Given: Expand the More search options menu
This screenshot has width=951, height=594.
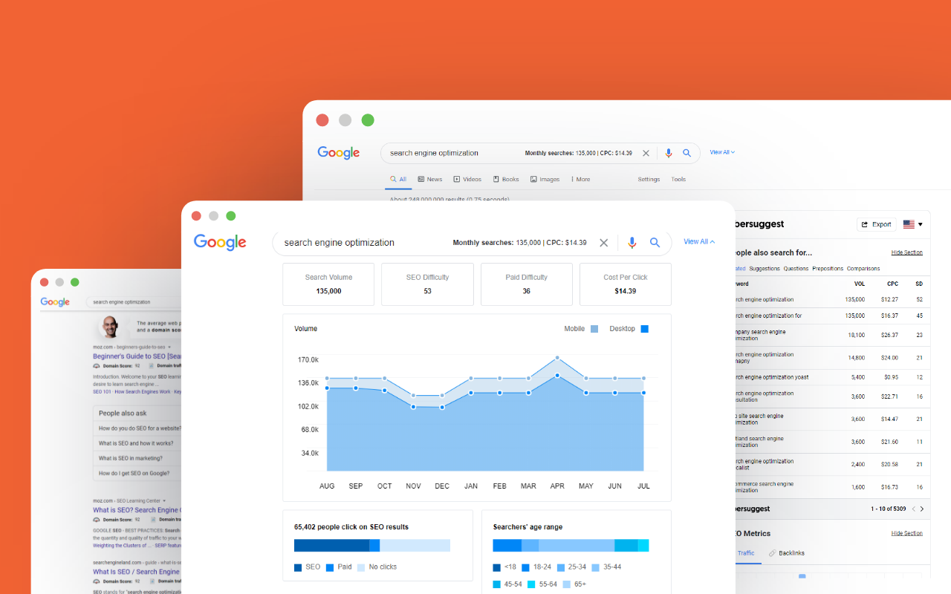Looking at the screenshot, I should [580, 179].
